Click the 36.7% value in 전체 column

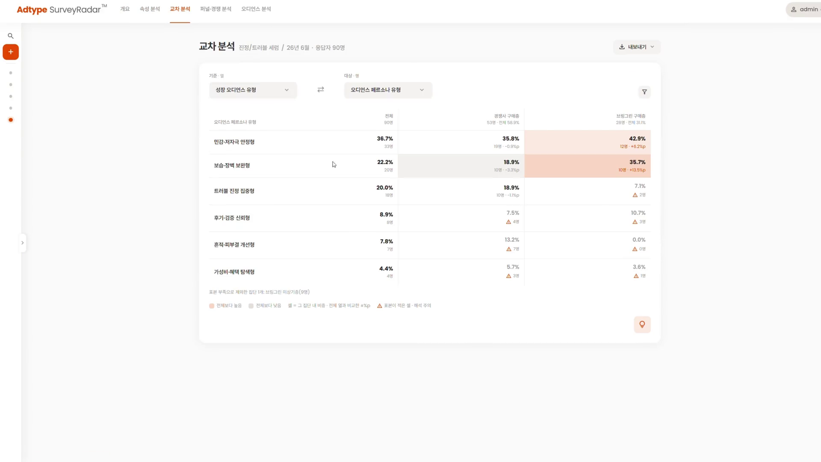click(385, 139)
